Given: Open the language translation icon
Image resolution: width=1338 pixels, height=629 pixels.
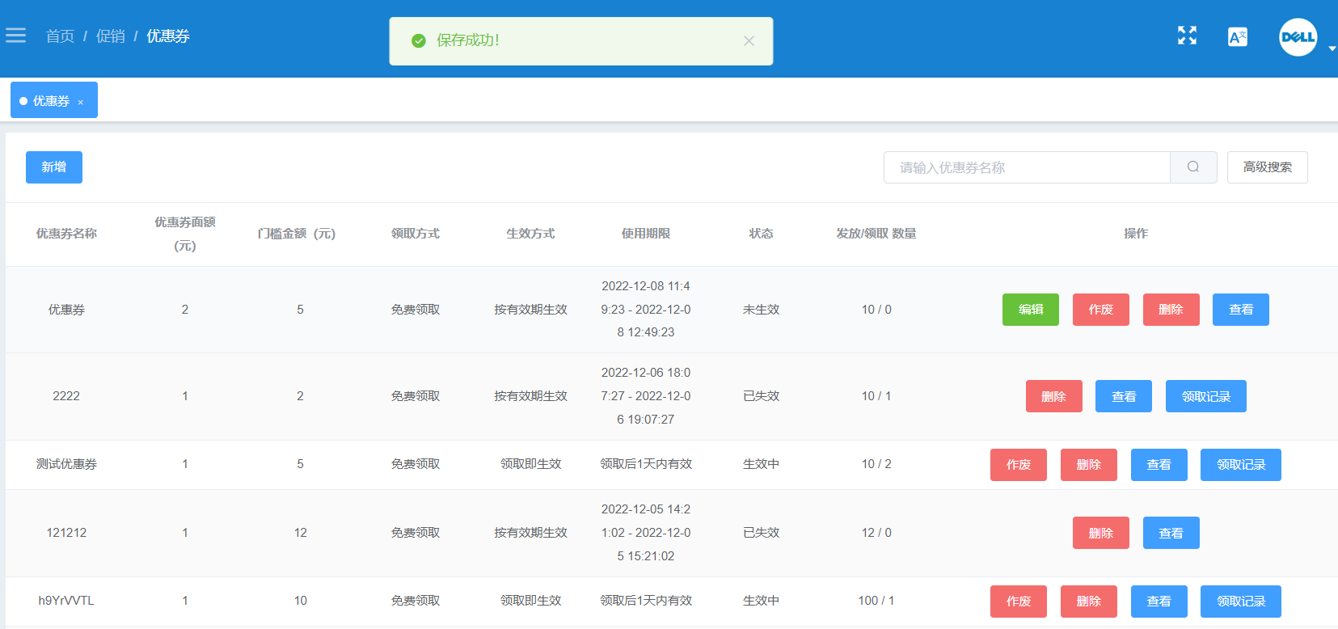Looking at the screenshot, I should tap(1237, 37).
